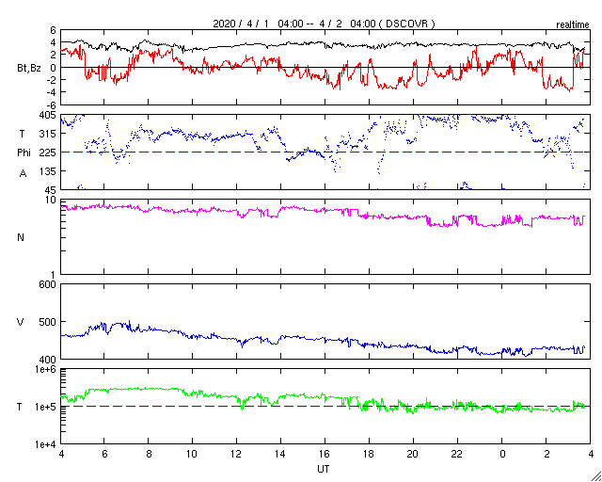Click UT axis hour label '18'
602x482 pixels.
(x=369, y=454)
